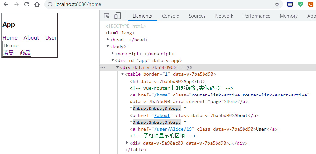The width and height of the screenshot is (316, 154).
Task: Switch to the Elements tab
Action: [x=142, y=16]
